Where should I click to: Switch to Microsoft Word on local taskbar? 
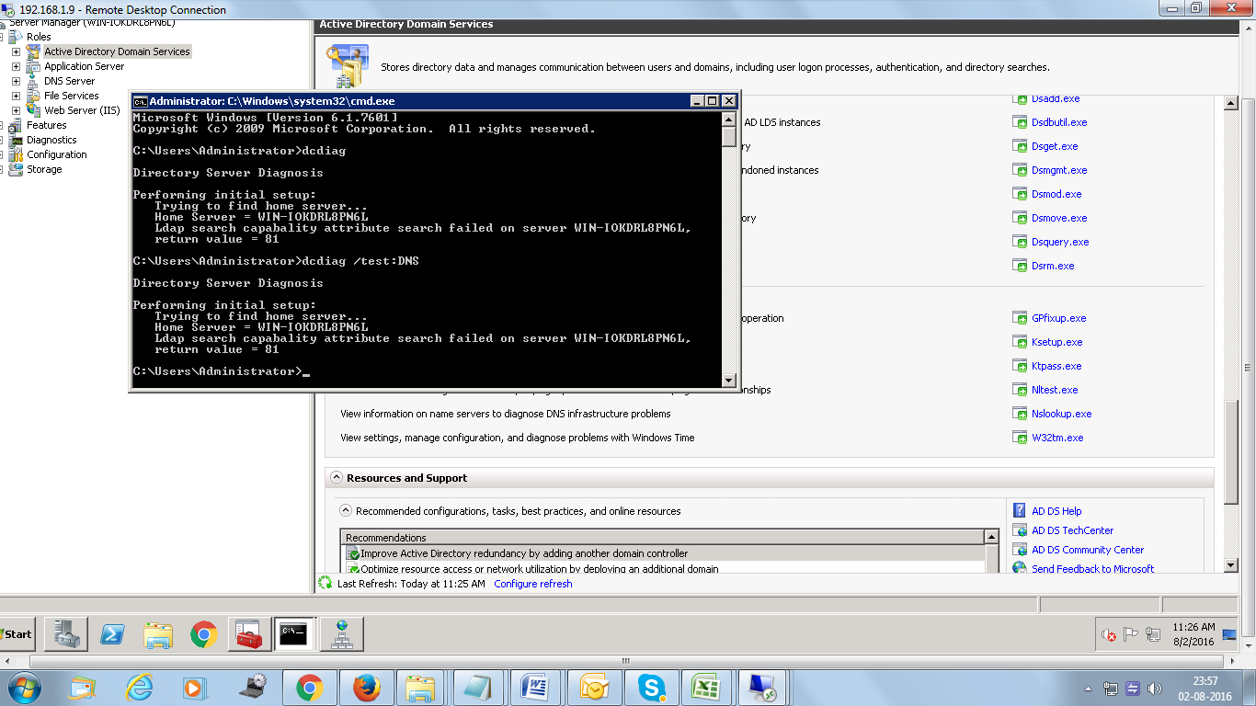(x=535, y=688)
